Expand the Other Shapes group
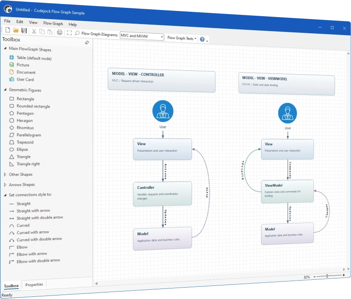The width and height of the screenshot is (351, 299). [5, 174]
